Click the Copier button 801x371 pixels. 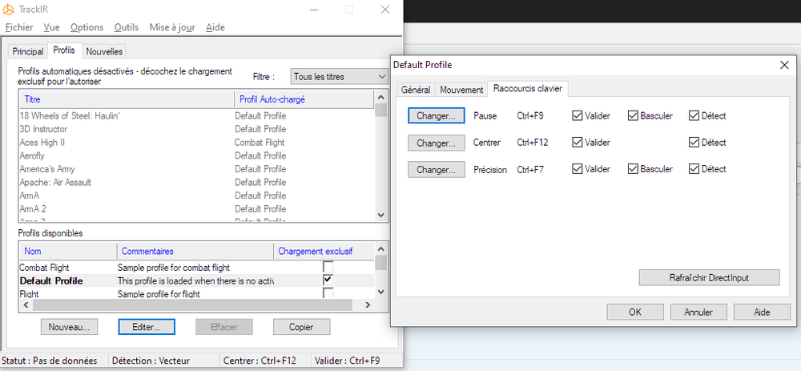(301, 327)
